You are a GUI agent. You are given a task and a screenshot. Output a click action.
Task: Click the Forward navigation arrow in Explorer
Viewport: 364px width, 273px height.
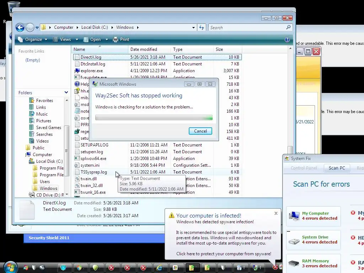30,28
